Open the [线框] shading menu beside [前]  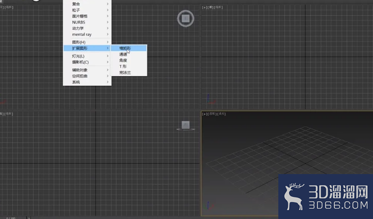(218, 8)
